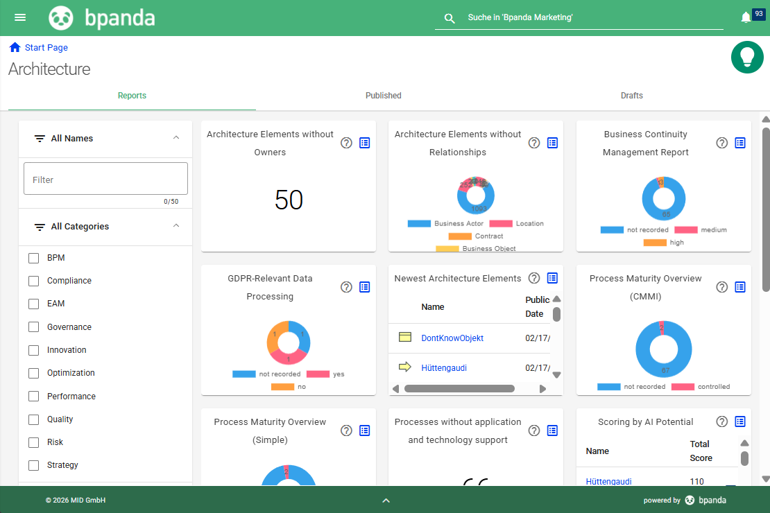Open the Drafts tab
Image resolution: width=770 pixels, height=513 pixels.
click(x=631, y=95)
